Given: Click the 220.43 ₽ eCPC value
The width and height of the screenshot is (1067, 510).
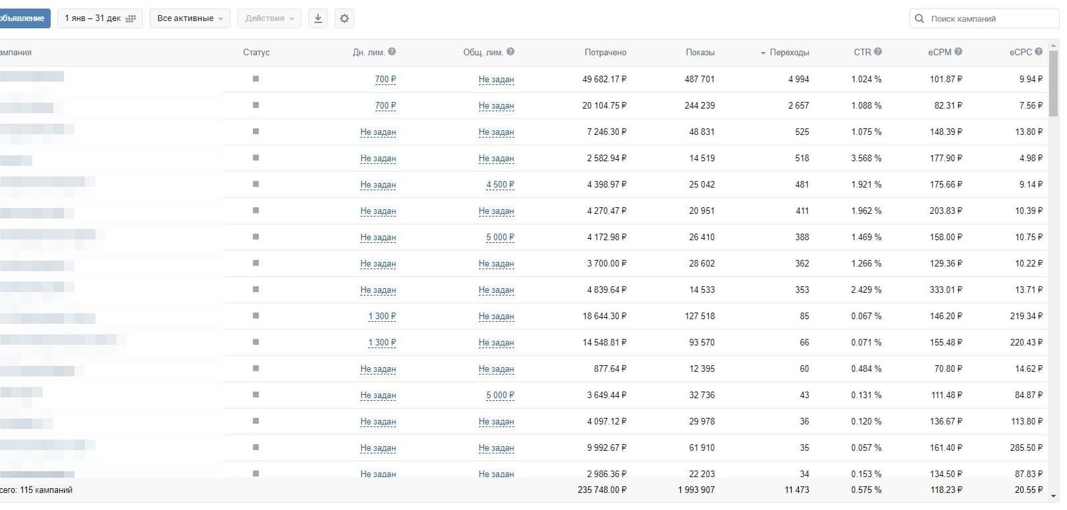Looking at the screenshot, I should pos(1026,342).
